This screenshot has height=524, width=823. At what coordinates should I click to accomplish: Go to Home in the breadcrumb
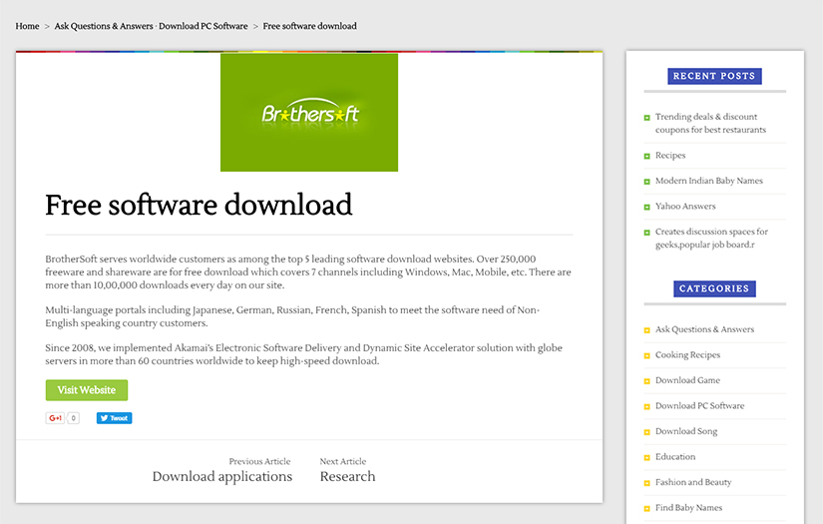pyautogui.click(x=27, y=26)
